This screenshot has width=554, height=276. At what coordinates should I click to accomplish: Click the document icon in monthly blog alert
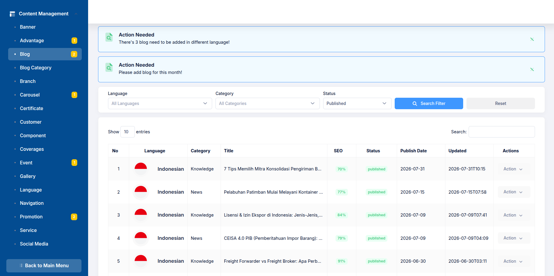click(109, 67)
